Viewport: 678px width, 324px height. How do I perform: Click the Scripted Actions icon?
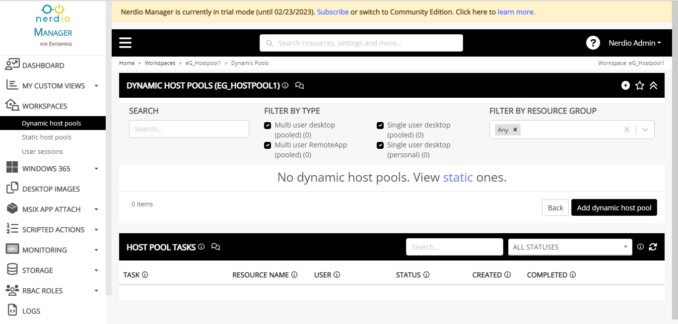point(12,229)
